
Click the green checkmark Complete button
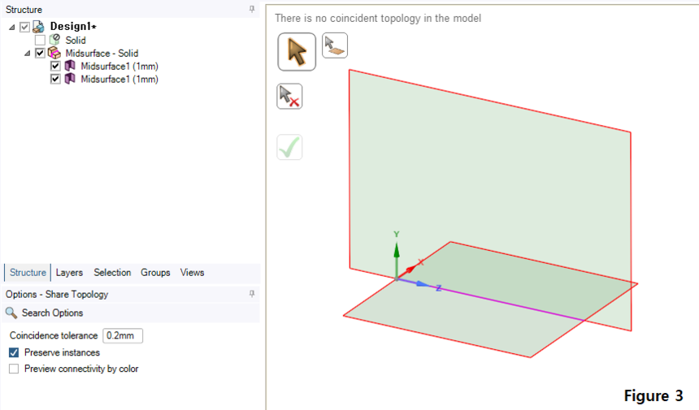[289, 147]
